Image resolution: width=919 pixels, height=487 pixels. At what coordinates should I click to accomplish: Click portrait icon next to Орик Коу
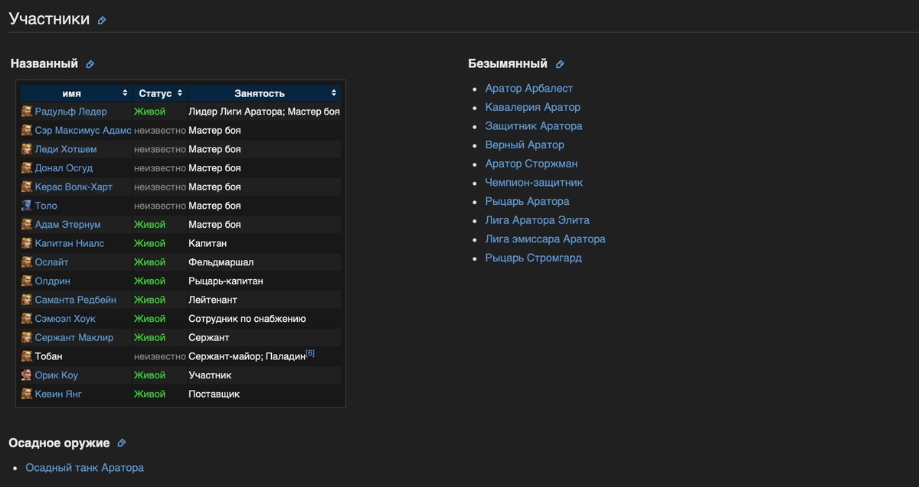click(27, 375)
